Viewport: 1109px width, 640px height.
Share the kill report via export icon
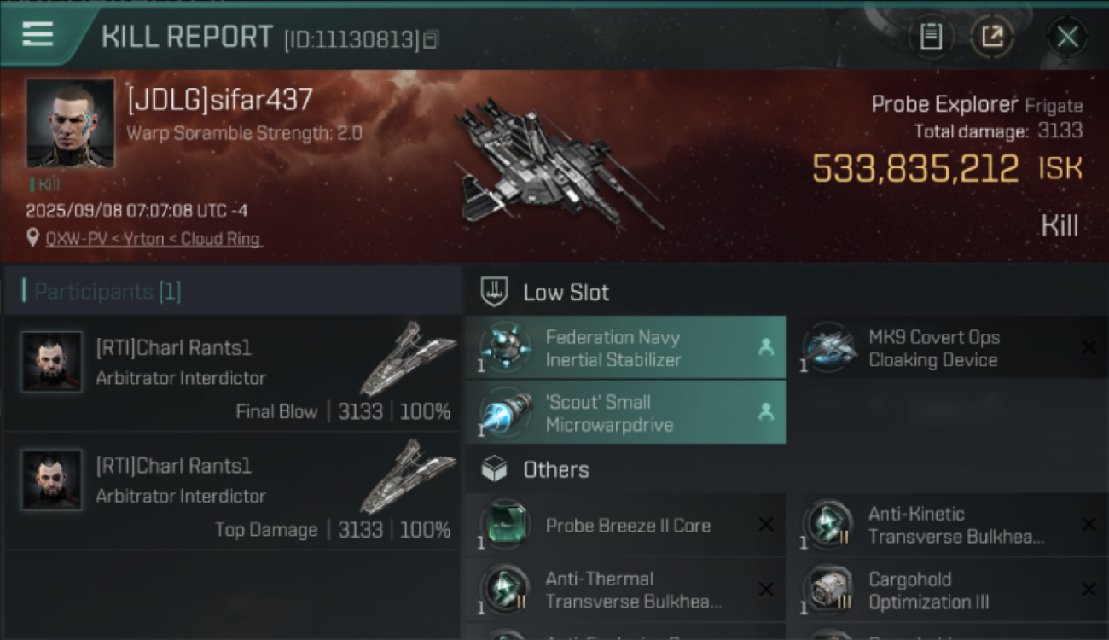pyautogui.click(x=992, y=37)
